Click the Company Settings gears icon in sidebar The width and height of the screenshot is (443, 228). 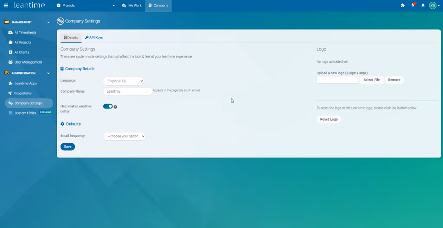pyautogui.click(x=10, y=103)
